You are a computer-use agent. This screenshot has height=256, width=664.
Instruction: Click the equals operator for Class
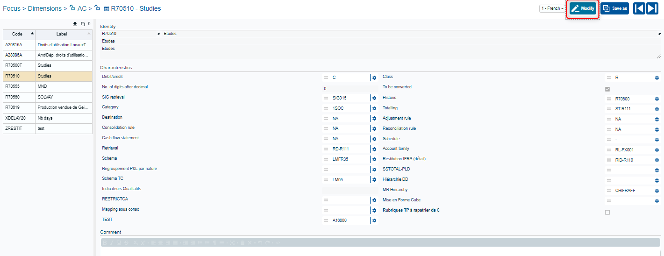point(609,78)
